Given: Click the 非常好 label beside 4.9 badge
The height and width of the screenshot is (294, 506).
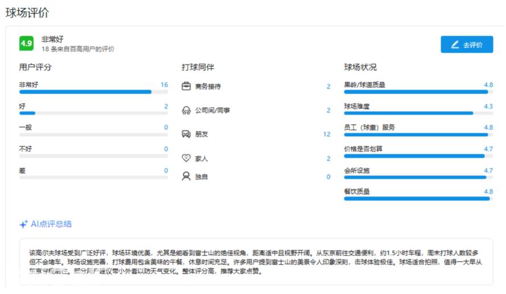Looking at the screenshot, I should point(52,39).
